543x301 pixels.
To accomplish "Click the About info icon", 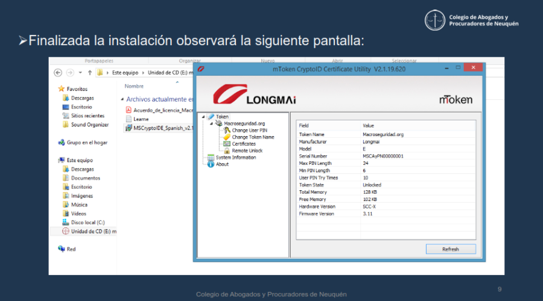I will [211, 164].
